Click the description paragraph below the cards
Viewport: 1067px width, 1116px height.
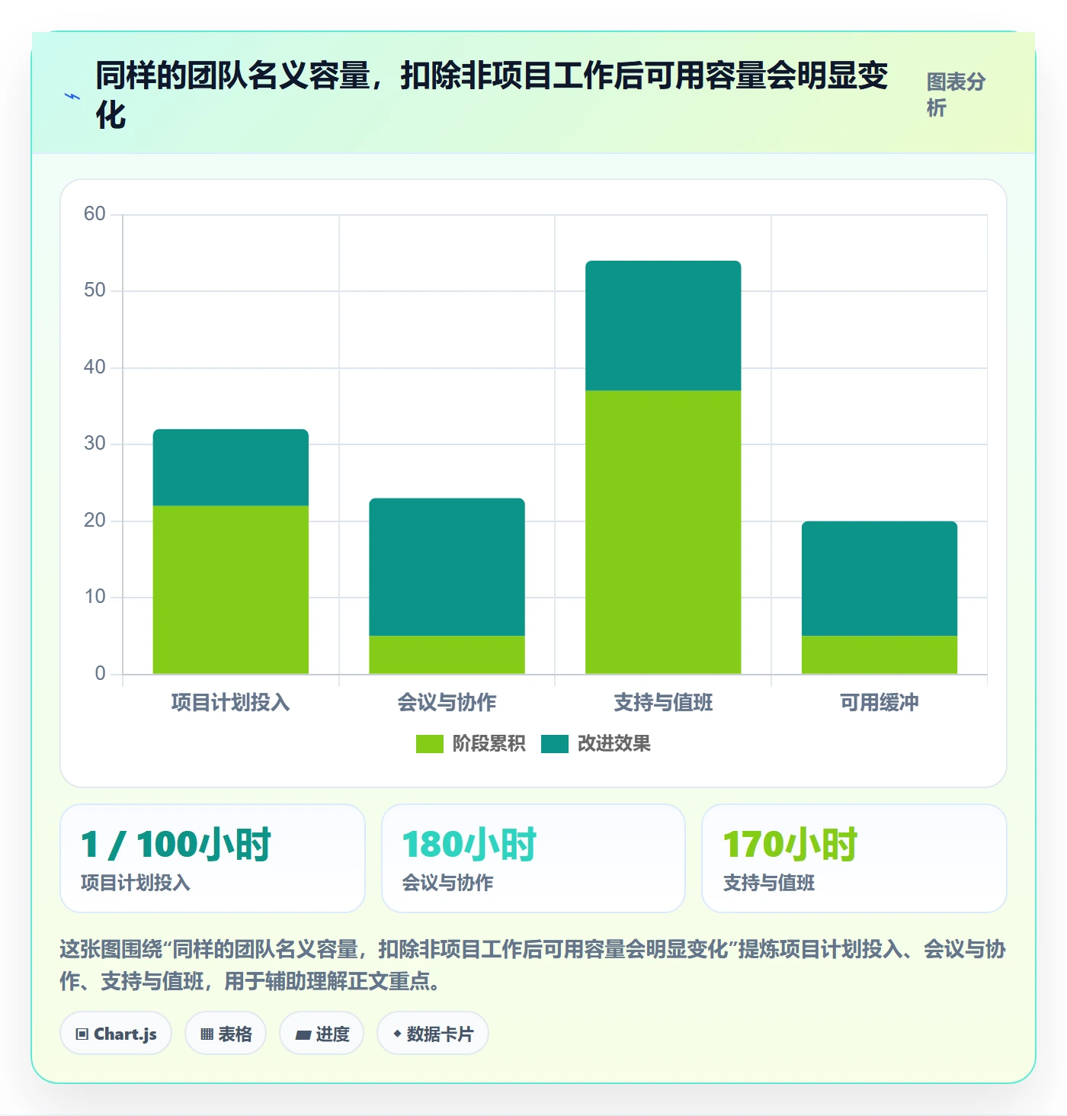pyautogui.click(x=533, y=965)
